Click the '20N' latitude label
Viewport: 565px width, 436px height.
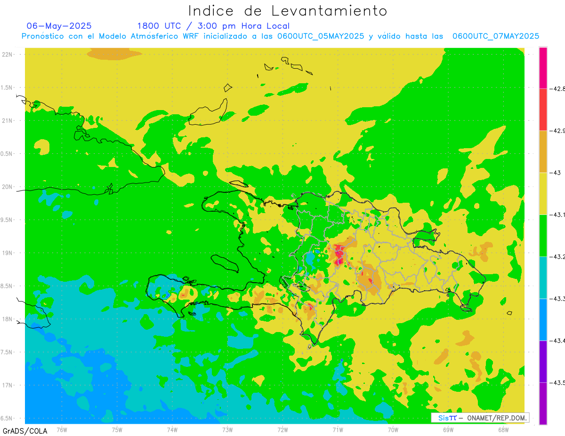(x=8, y=187)
